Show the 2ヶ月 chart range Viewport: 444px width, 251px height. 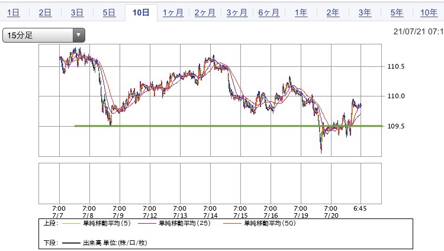[x=205, y=13]
